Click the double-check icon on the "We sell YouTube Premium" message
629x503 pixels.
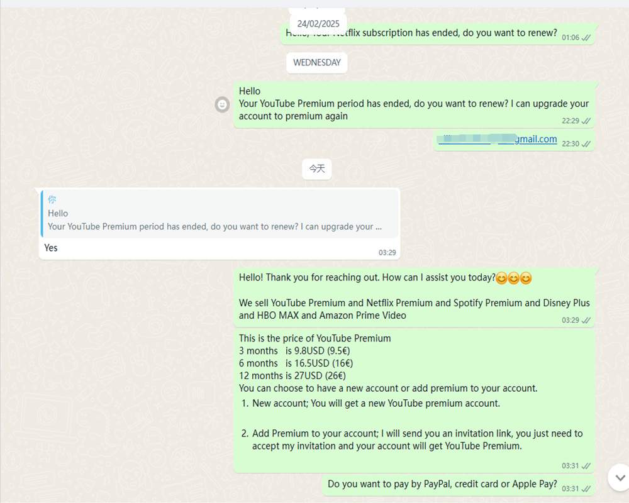(x=586, y=320)
